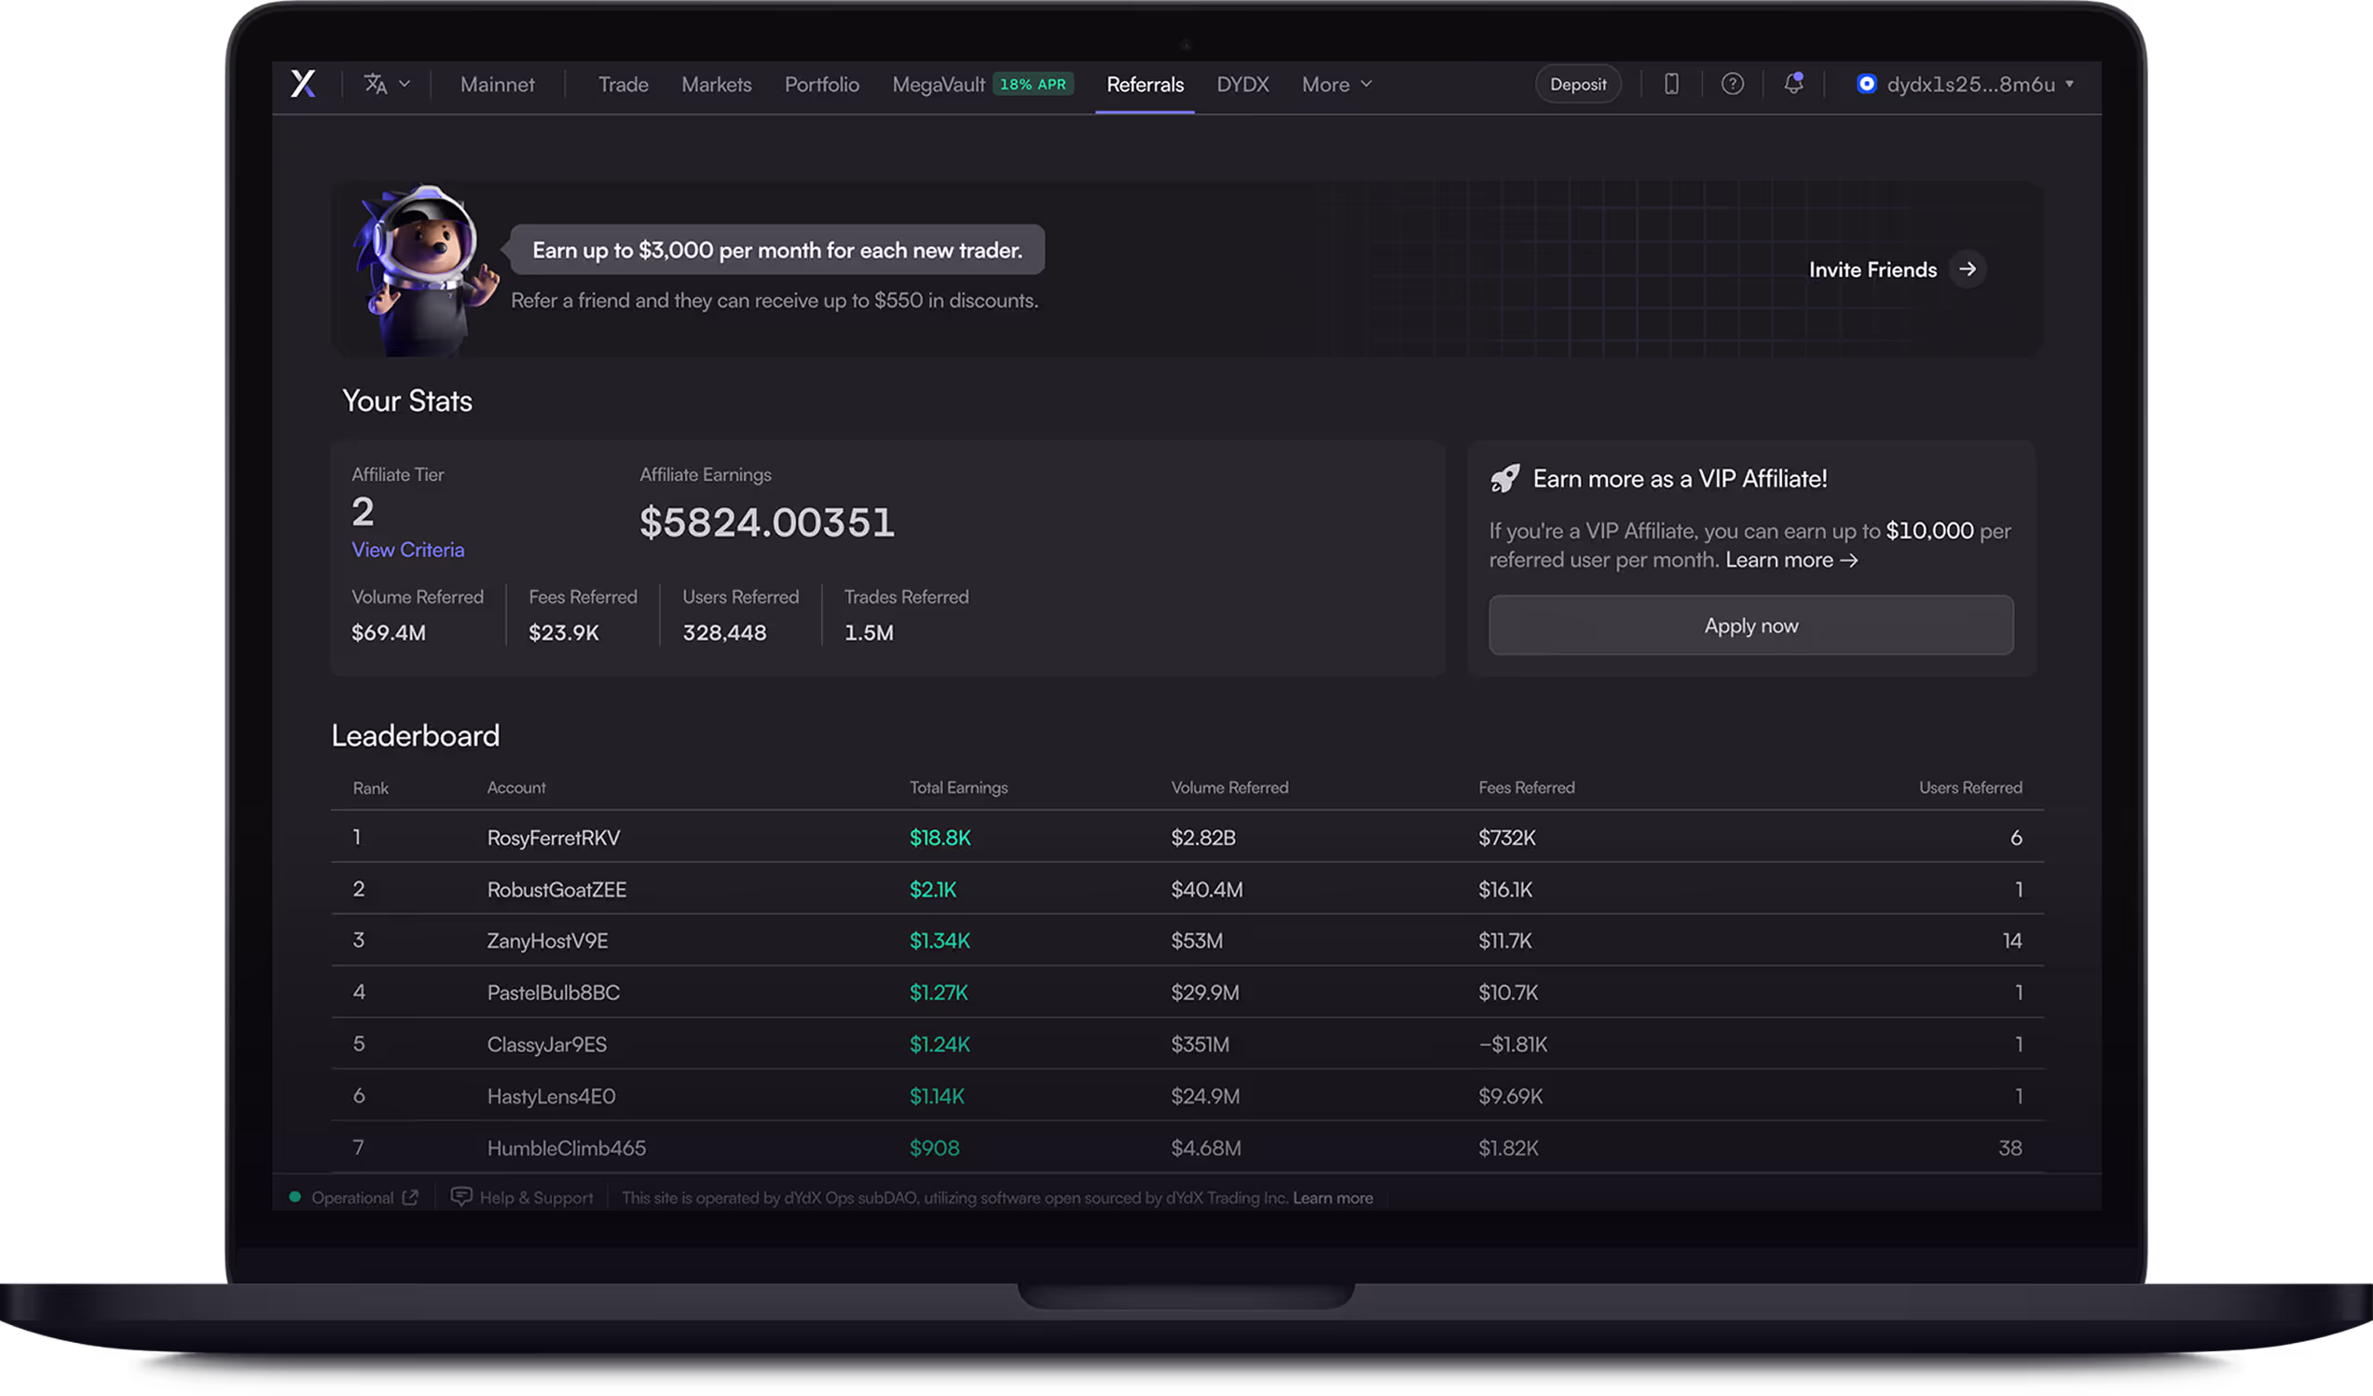Click the rocket icon in VIP card

tap(1504, 478)
